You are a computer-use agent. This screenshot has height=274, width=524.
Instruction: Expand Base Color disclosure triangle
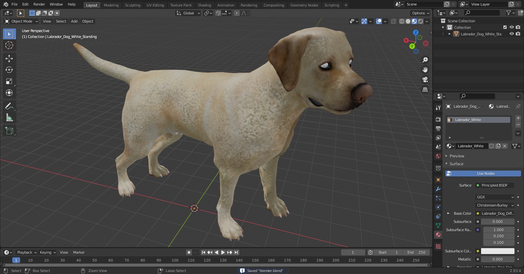448,213
